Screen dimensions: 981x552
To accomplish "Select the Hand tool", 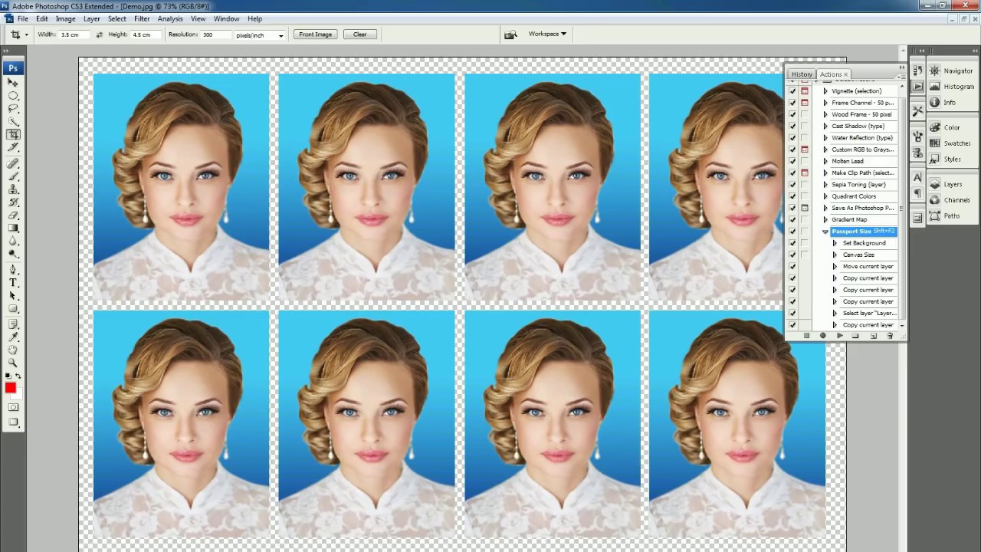I will point(13,350).
